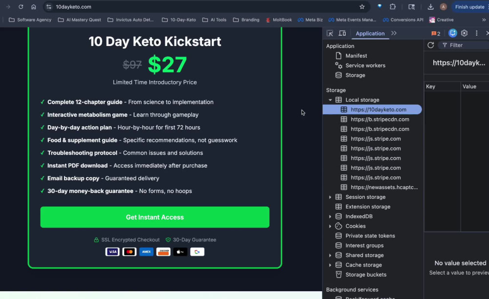489x299 pixels.
Task: Expand the IndexedDB node
Action: pyautogui.click(x=330, y=216)
